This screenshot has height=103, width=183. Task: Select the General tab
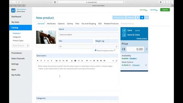pyautogui.click(x=41, y=23)
